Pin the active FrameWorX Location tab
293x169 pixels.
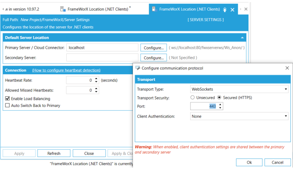click(x=225, y=10)
